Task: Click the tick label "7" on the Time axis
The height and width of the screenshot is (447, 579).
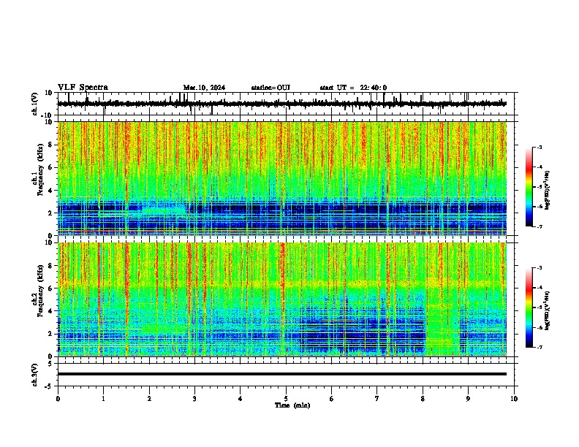Action: (377, 399)
